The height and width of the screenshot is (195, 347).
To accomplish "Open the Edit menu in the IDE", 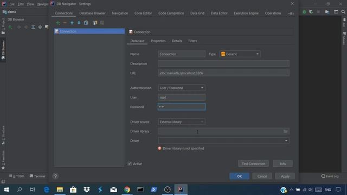I will (x=21, y=4).
